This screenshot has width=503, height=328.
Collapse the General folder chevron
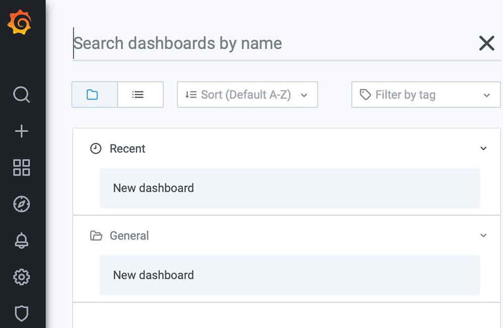click(483, 236)
